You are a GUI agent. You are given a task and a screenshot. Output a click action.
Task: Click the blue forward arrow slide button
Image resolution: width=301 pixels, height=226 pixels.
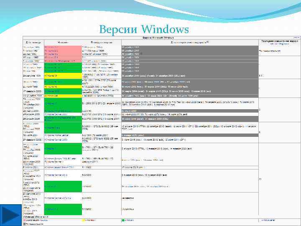pyautogui.click(x=11, y=215)
